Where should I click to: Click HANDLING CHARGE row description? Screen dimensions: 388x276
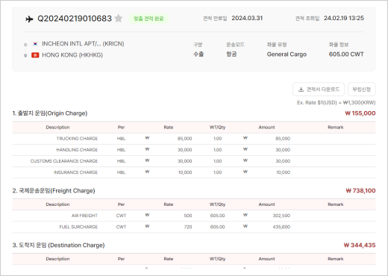77,150
